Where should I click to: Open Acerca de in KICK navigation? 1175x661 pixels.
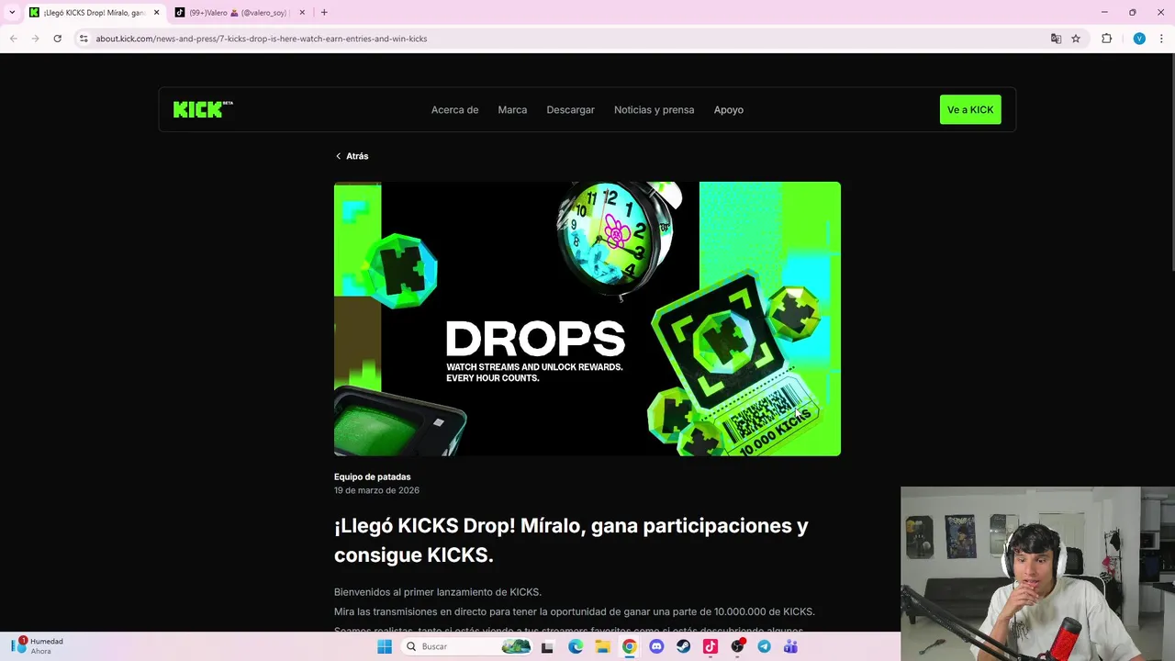coord(454,109)
